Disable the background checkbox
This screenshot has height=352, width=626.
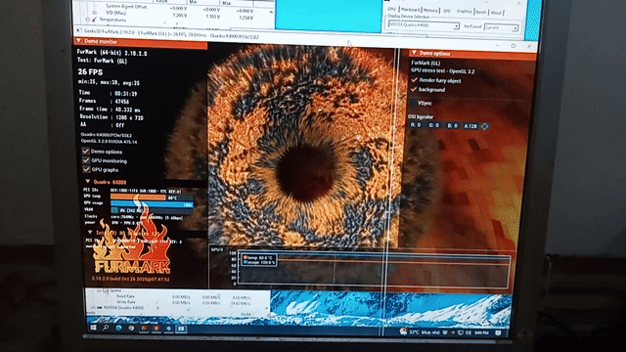click(414, 89)
